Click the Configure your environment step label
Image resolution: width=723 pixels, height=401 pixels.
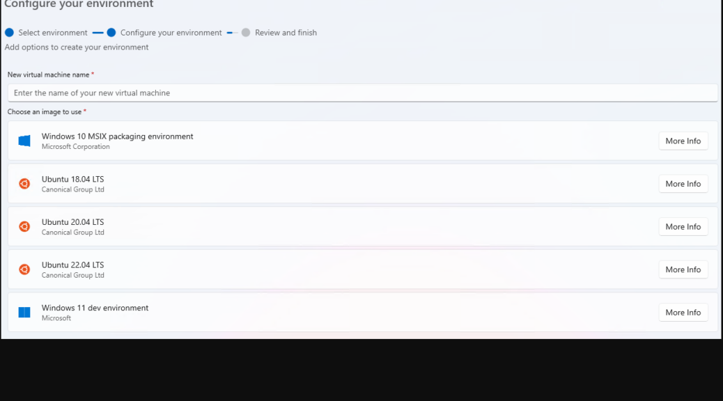tap(171, 33)
